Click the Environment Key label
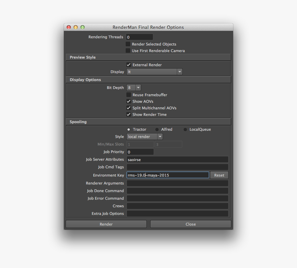The height and width of the screenshot is (268, 297). (108, 175)
